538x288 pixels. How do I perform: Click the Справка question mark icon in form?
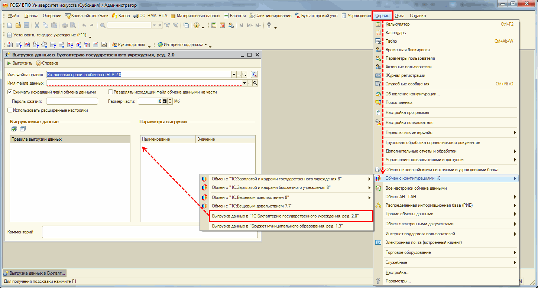coord(38,63)
